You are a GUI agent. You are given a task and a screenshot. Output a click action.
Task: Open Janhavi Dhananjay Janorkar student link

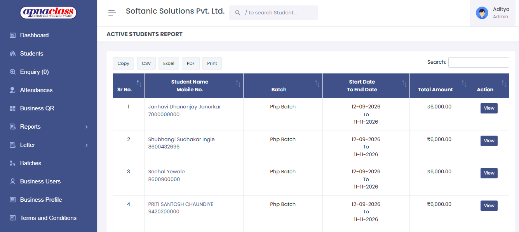pyautogui.click(x=185, y=107)
